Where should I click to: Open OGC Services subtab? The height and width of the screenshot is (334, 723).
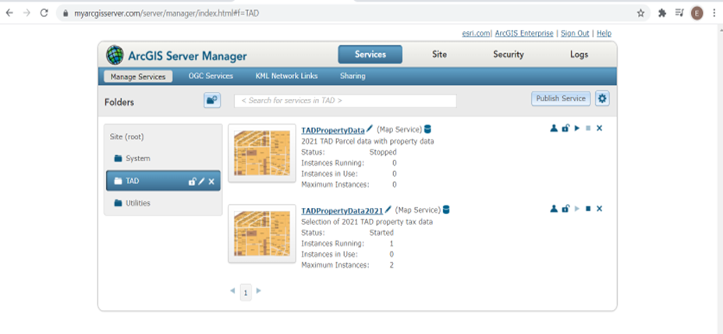[211, 76]
